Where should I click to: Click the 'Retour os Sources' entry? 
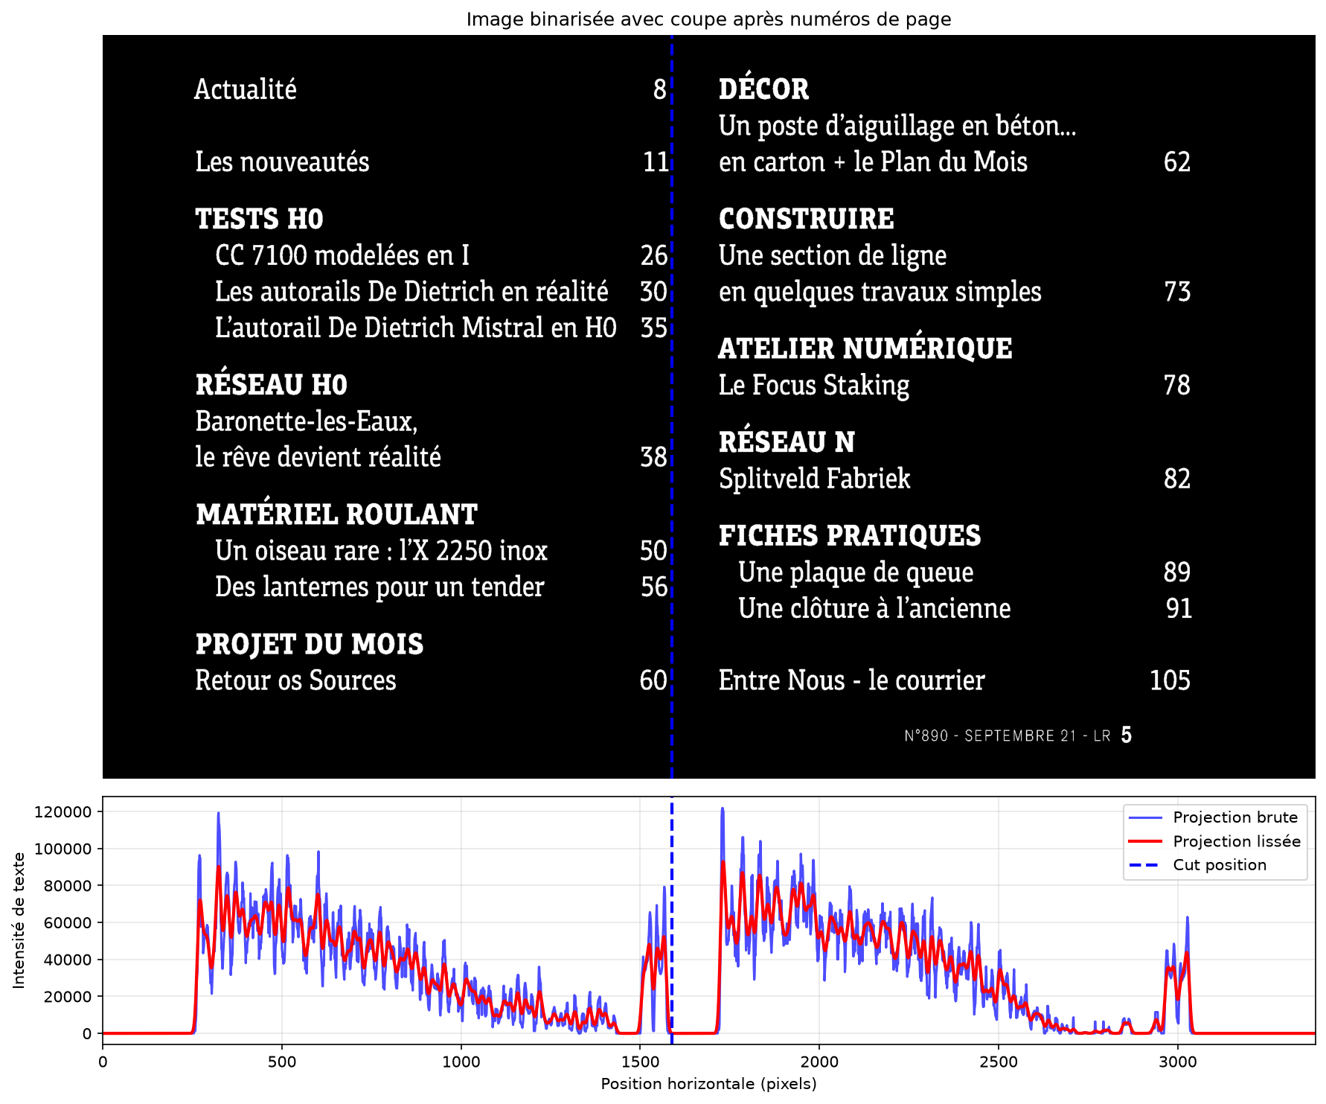pyautogui.click(x=295, y=680)
